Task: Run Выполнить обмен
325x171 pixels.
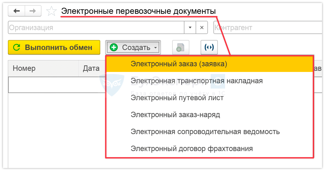Action: tap(54, 47)
